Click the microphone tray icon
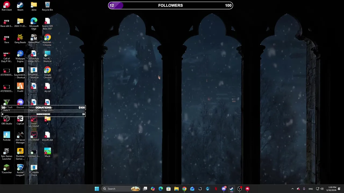The width and height of the screenshot is (344, 193). 304,189
